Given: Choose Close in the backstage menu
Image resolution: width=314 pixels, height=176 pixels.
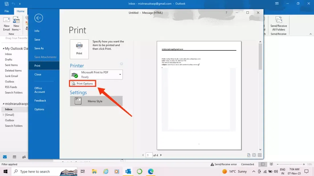Looking at the screenshot, I should tap(38, 74).
